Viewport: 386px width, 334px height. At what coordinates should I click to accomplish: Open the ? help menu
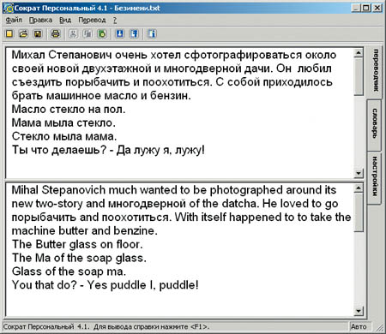[x=115, y=20]
